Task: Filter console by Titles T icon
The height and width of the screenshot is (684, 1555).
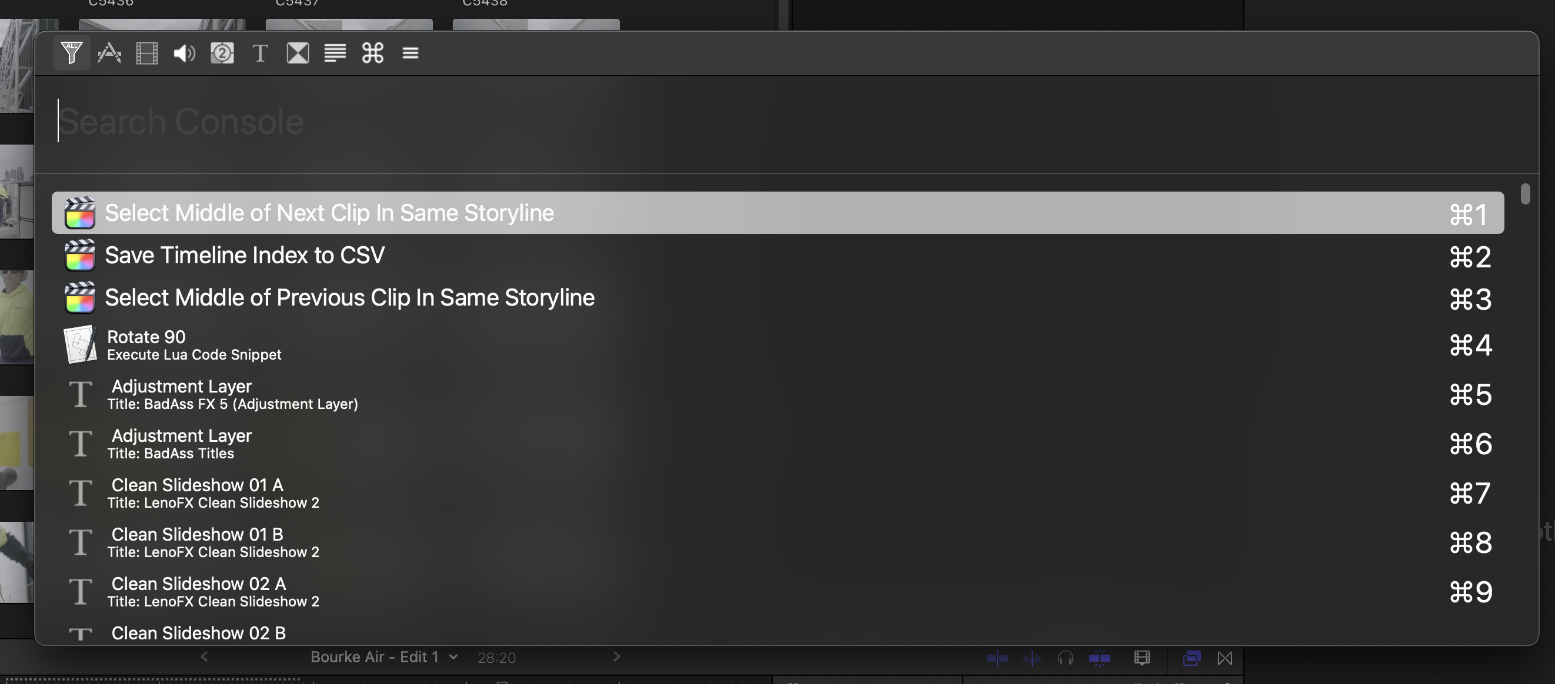Action: click(259, 53)
